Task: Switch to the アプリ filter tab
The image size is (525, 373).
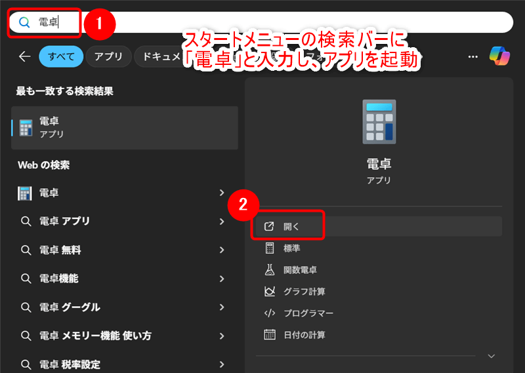Action: (108, 56)
